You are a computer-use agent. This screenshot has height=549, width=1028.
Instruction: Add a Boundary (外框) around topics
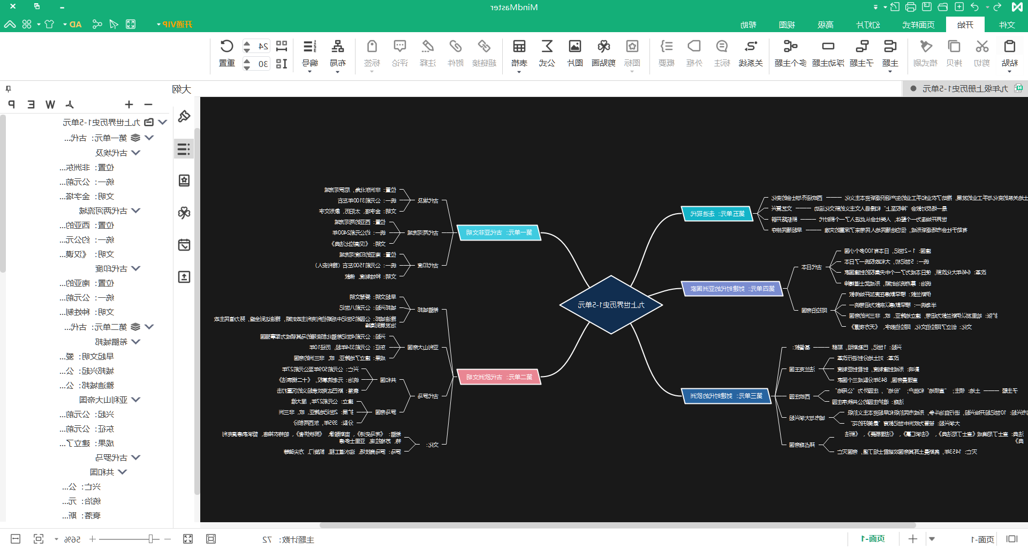point(694,53)
